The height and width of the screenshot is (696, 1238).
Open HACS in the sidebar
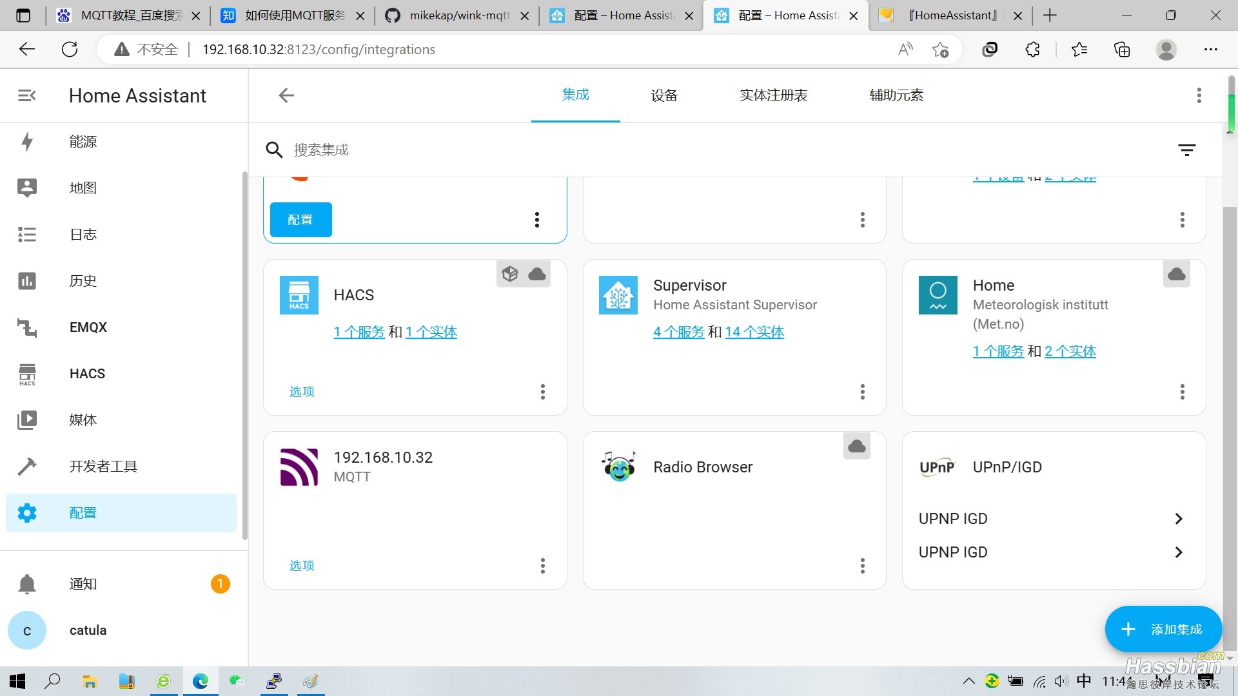point(121,374)
